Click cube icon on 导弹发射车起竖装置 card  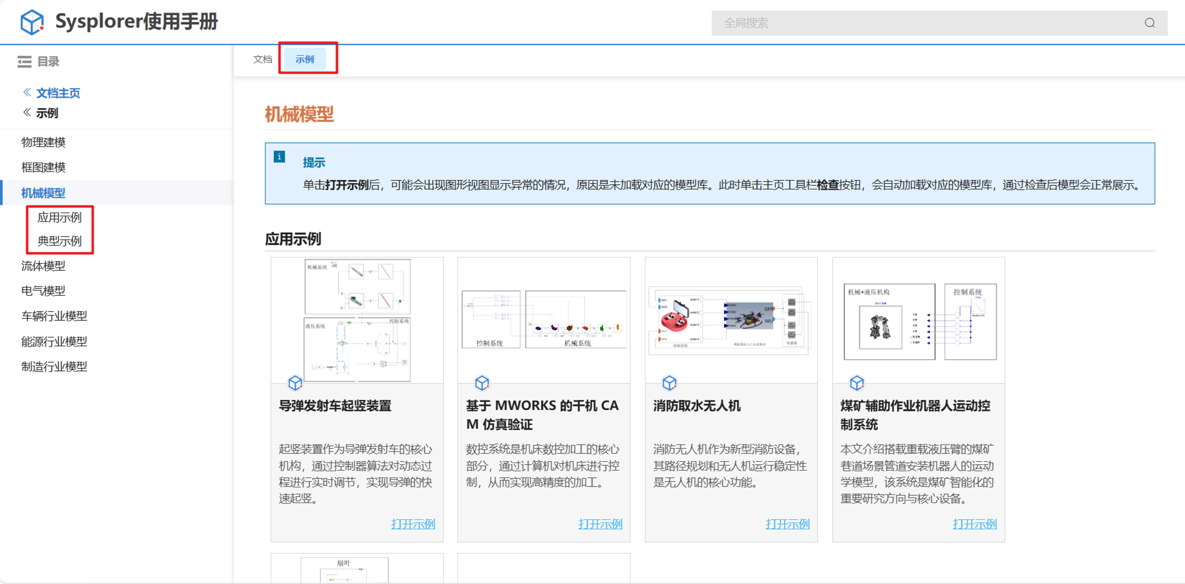coord(295,383)
